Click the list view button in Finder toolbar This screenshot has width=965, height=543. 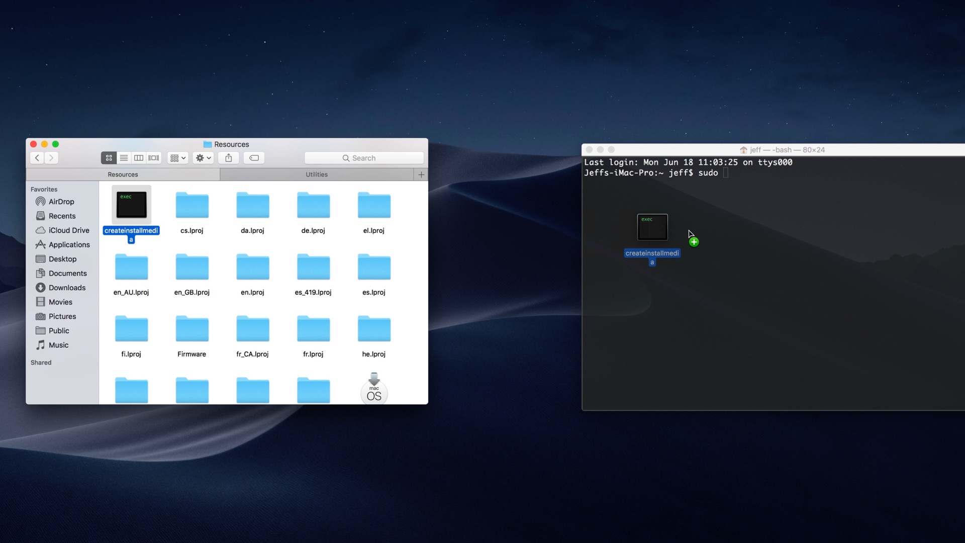click(x=123, y=157)
